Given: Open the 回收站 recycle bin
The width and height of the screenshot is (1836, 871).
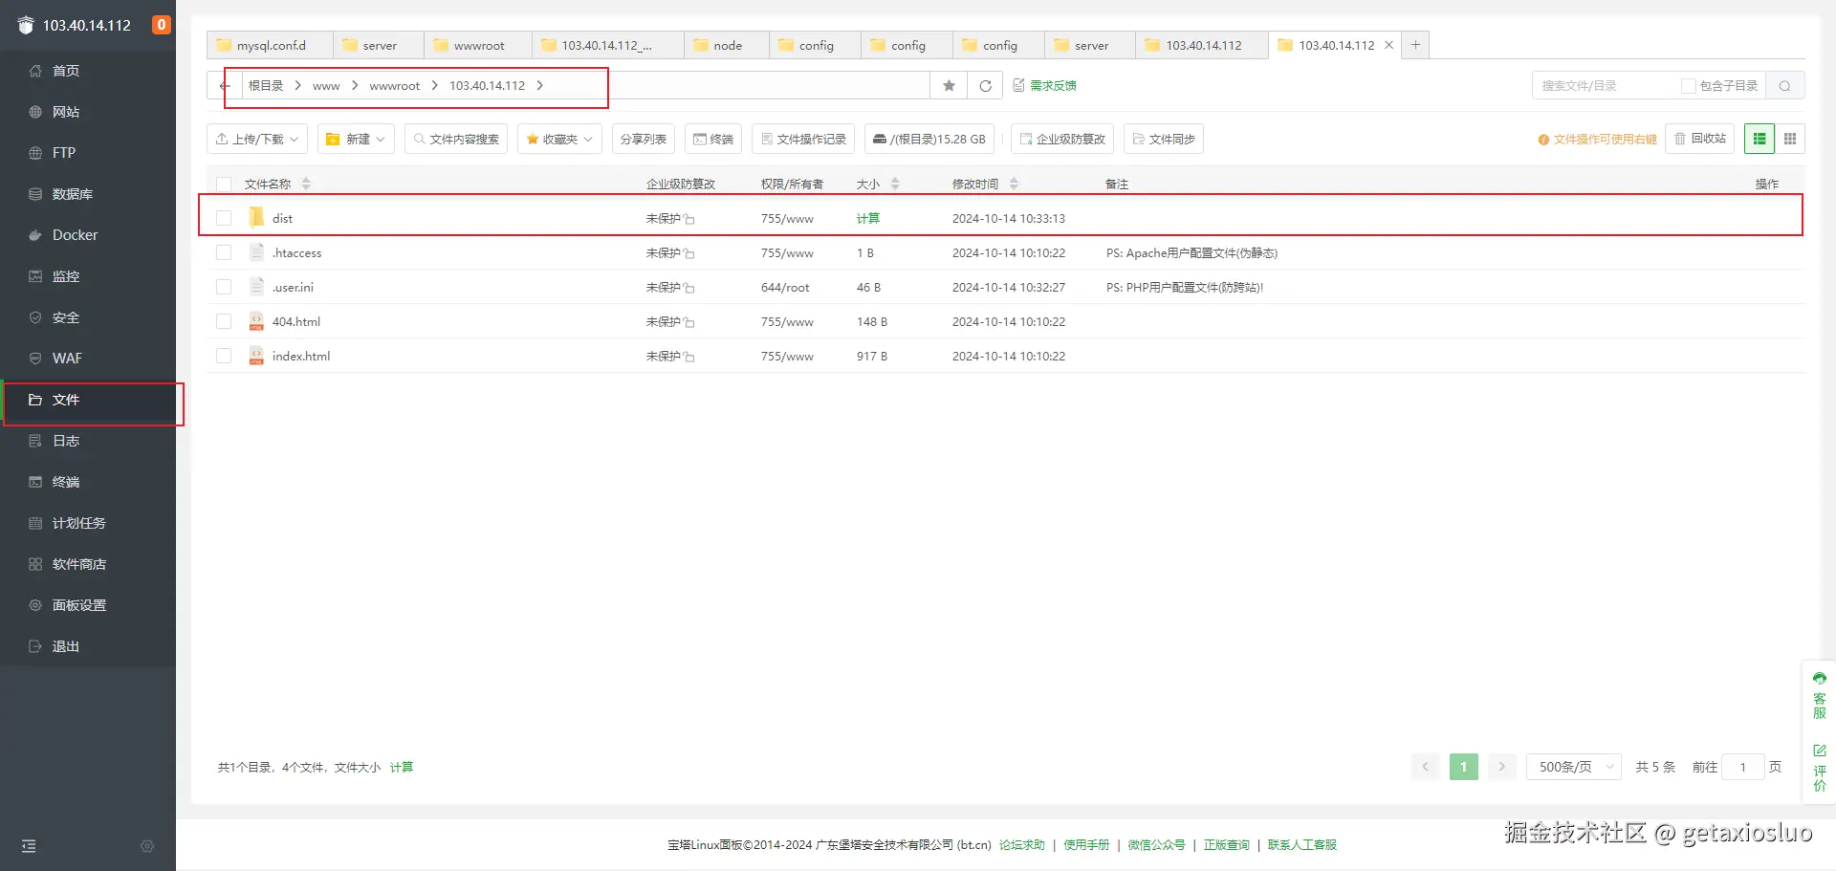Looking at the screenshot, I should 1700,139.
